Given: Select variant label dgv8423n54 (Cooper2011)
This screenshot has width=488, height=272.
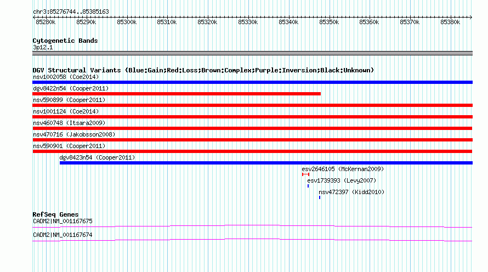Looking at the screenshot, I should 97,157.
